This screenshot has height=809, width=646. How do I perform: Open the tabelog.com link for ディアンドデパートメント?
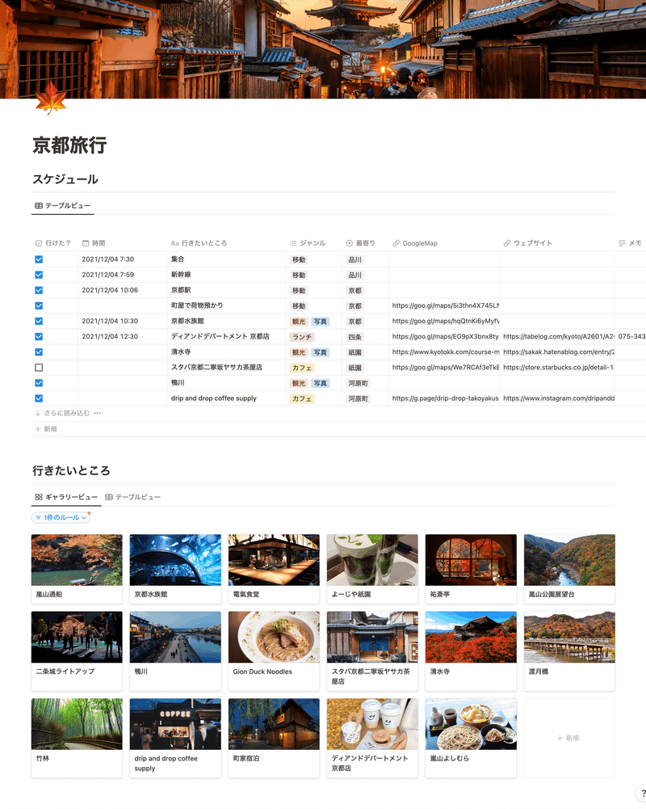558,336
